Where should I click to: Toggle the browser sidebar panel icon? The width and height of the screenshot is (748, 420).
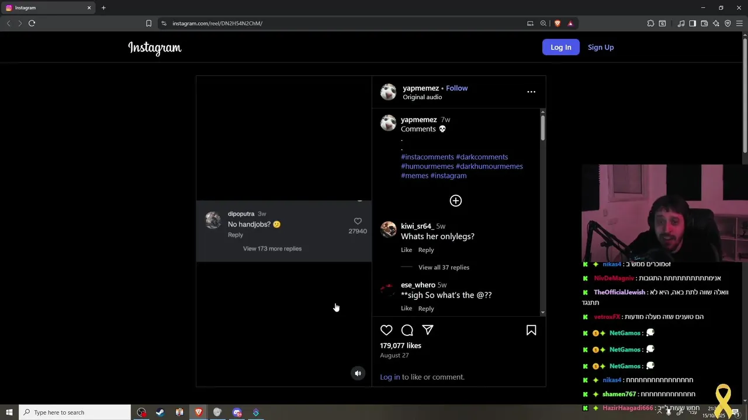tap(692, 23)
